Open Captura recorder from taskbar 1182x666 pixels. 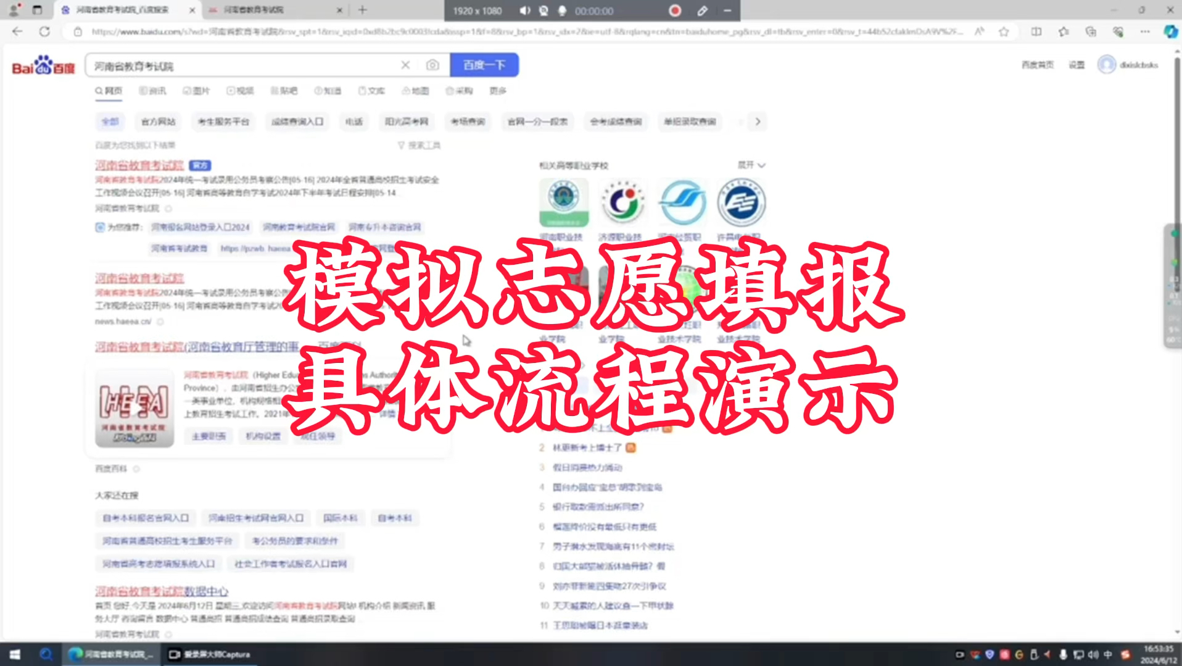tap(209, 654)
